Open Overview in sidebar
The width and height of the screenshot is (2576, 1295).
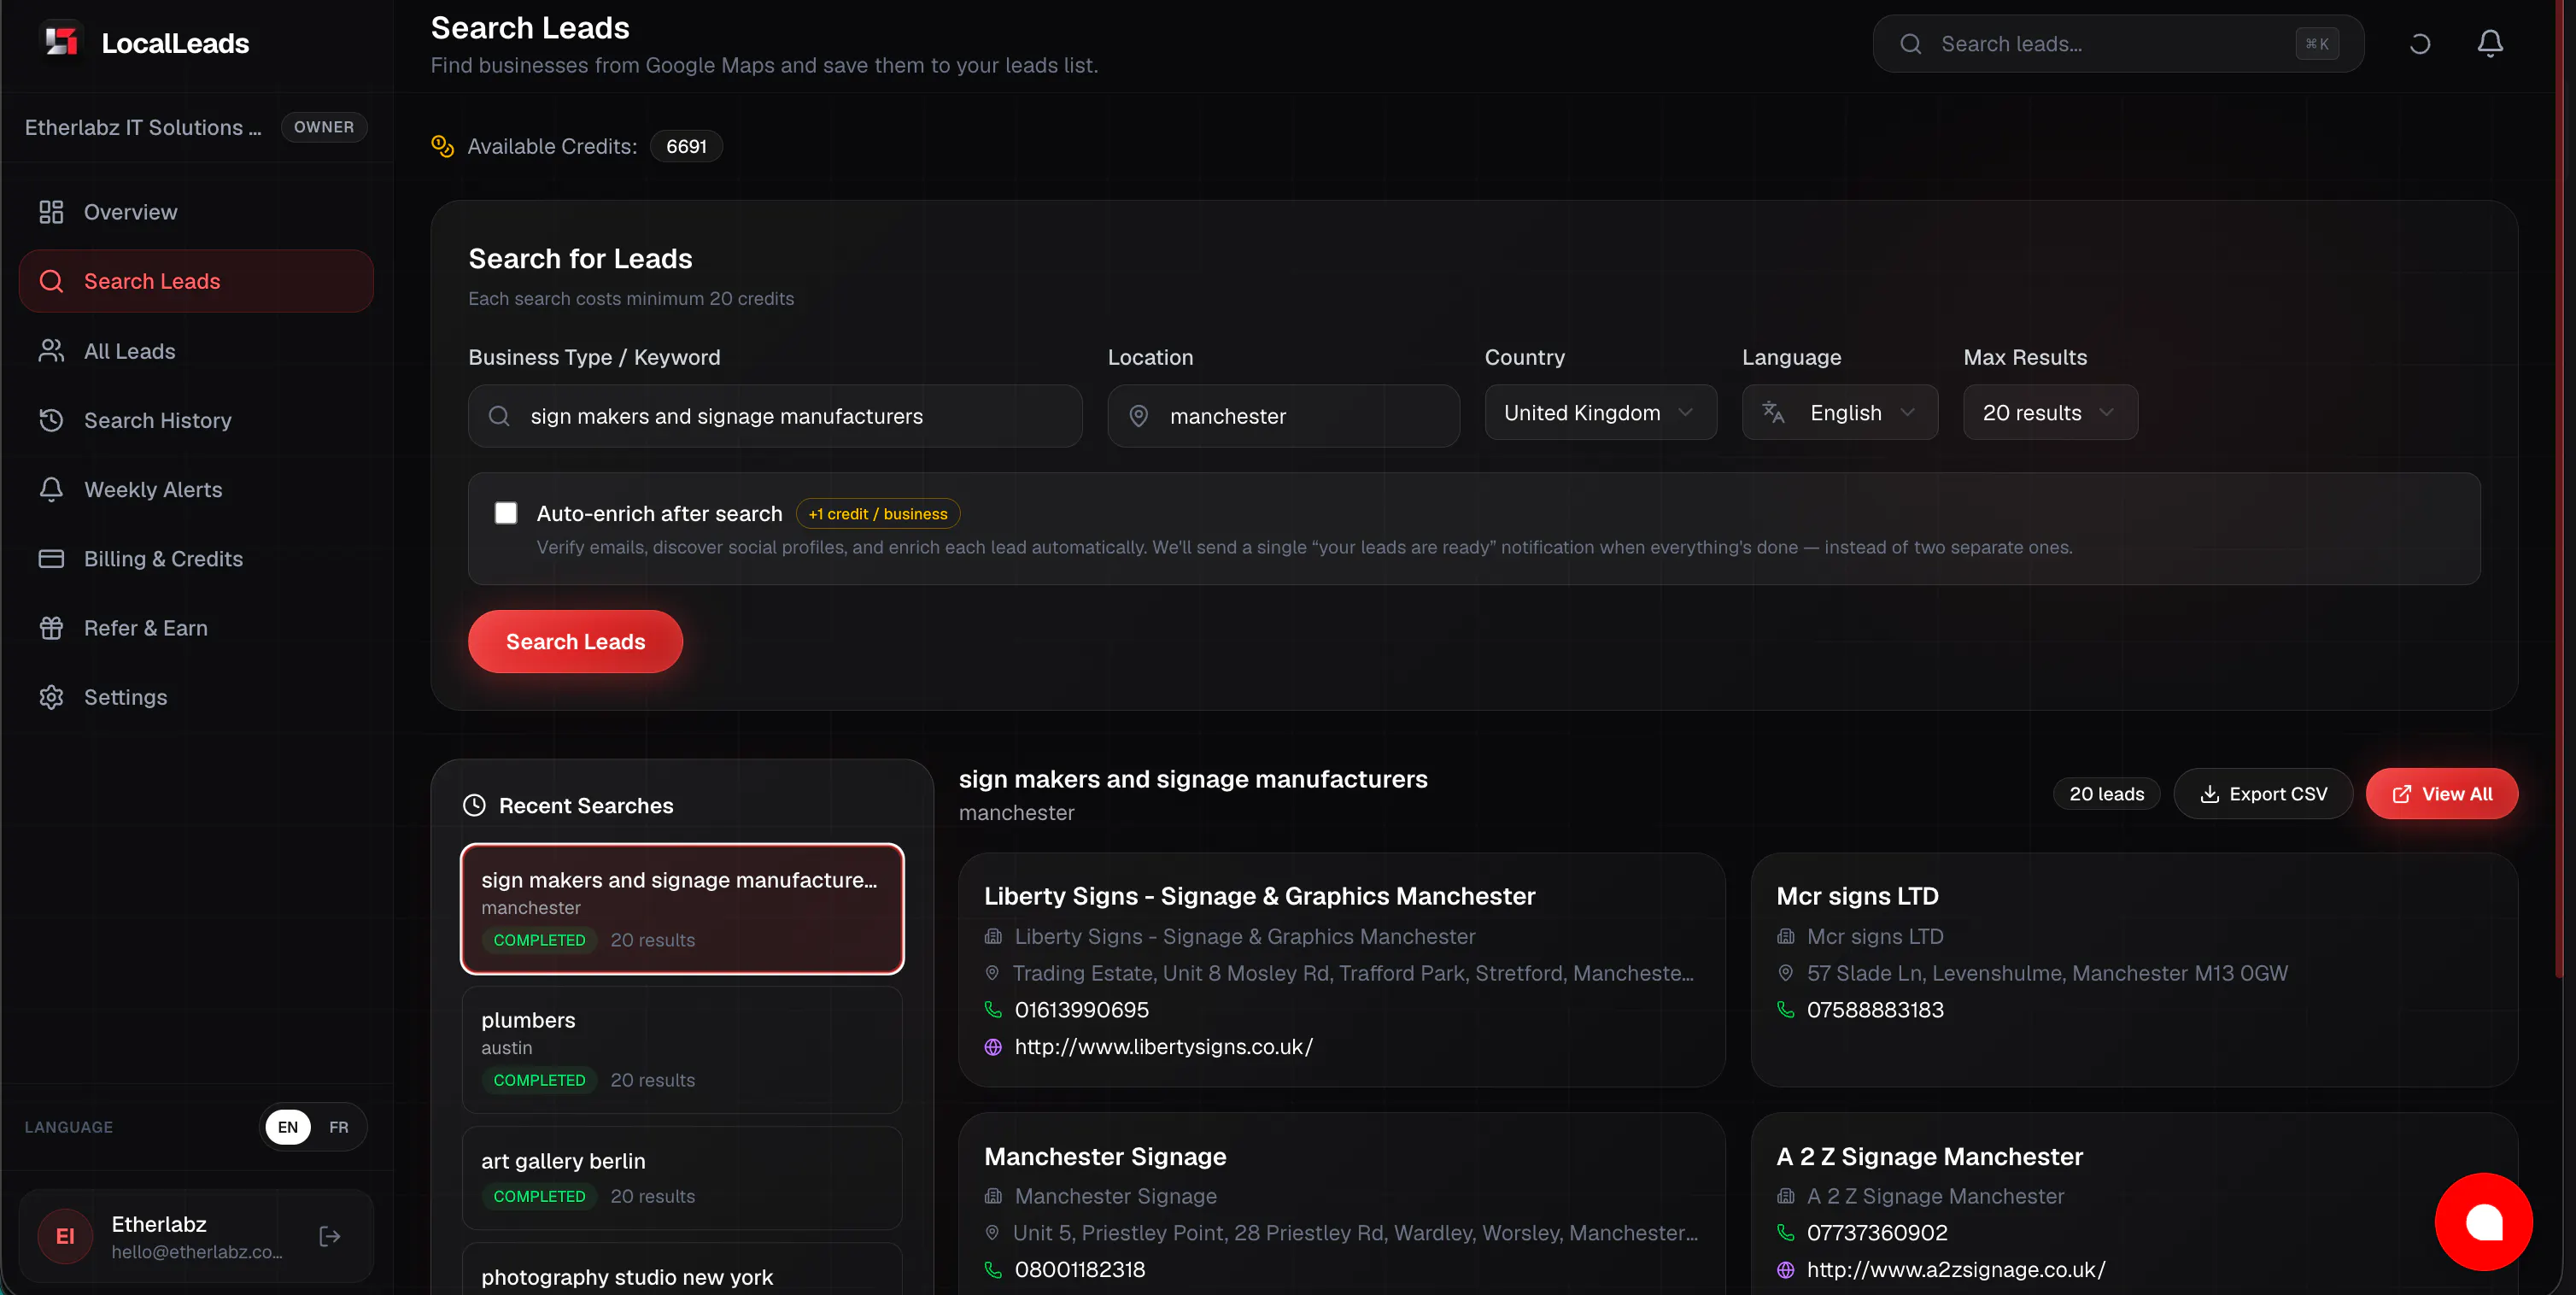(x=196, y=212)
